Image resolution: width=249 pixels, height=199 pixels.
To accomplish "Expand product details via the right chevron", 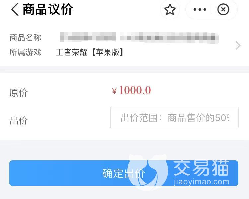I will [238, 45].
